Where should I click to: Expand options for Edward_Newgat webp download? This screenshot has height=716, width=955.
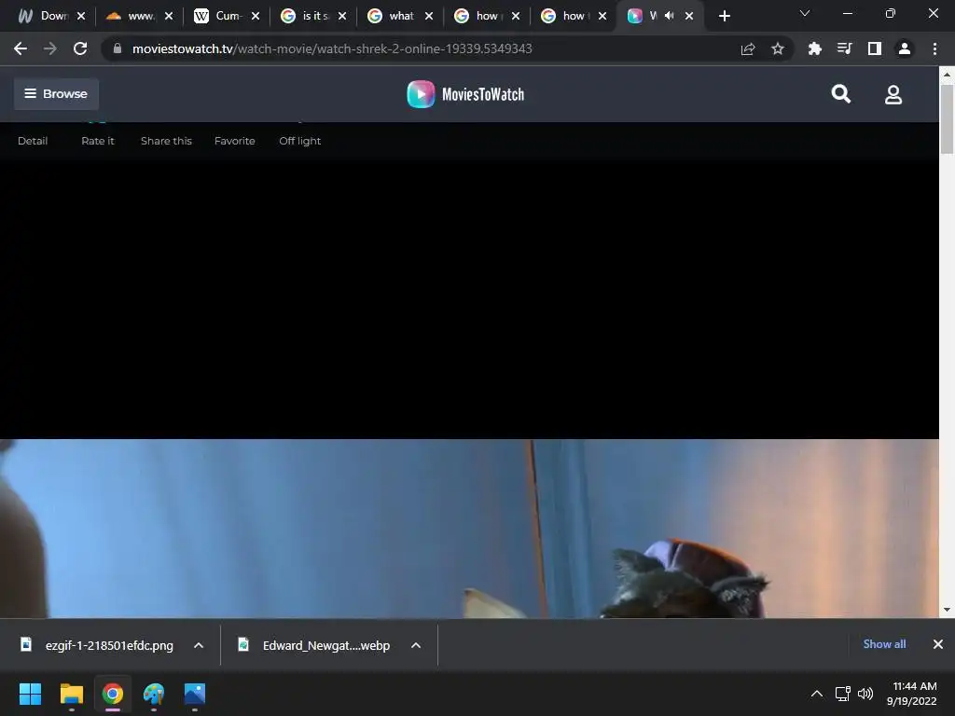click(x=416, y=645)
